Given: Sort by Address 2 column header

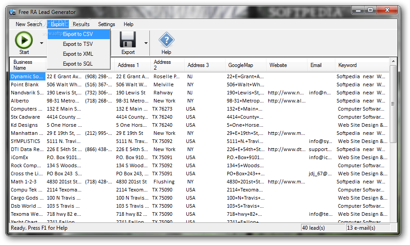Looking at the screenshot, I should [167, 65].
